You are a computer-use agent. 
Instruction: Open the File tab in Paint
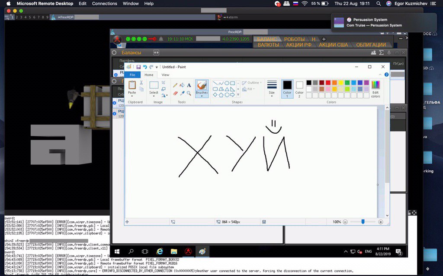pos(132,75)
